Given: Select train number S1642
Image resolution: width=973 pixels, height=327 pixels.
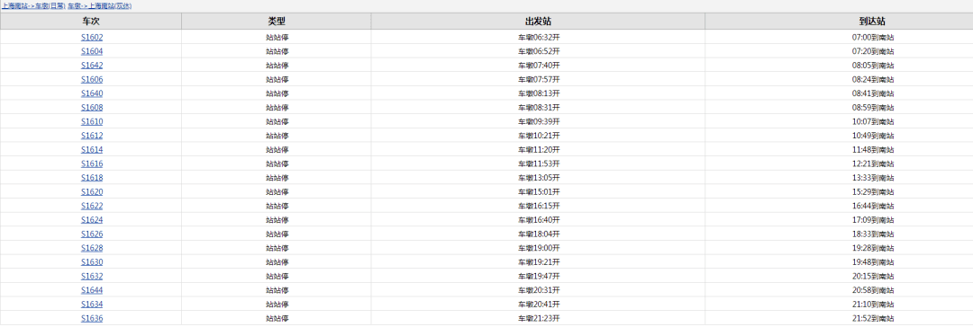Looking at the screenshot, I should point(92,65).
